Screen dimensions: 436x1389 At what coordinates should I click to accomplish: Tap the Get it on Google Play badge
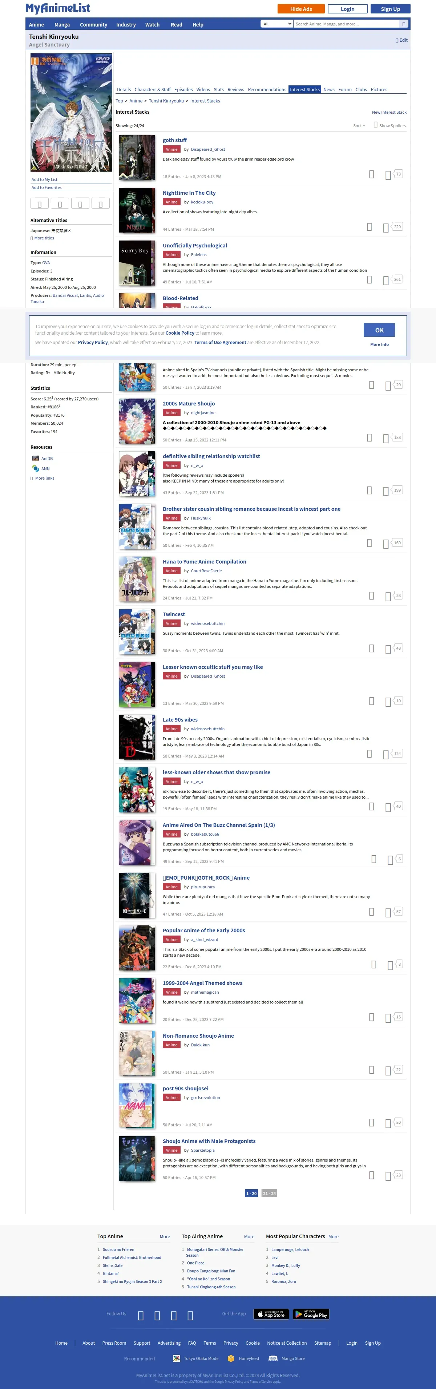tap(311, 1314)
